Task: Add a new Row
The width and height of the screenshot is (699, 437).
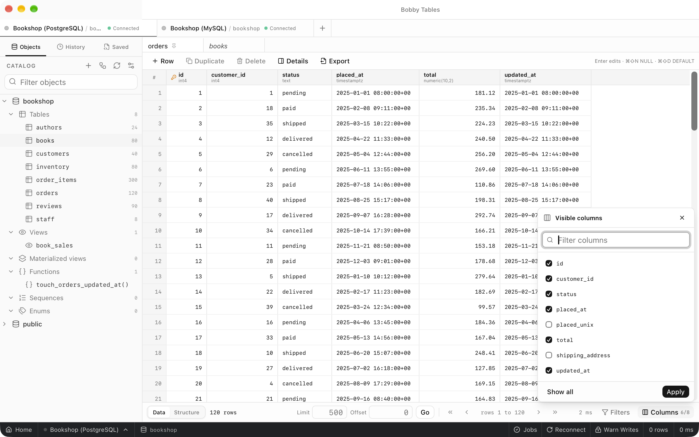Action: point(163,61)
